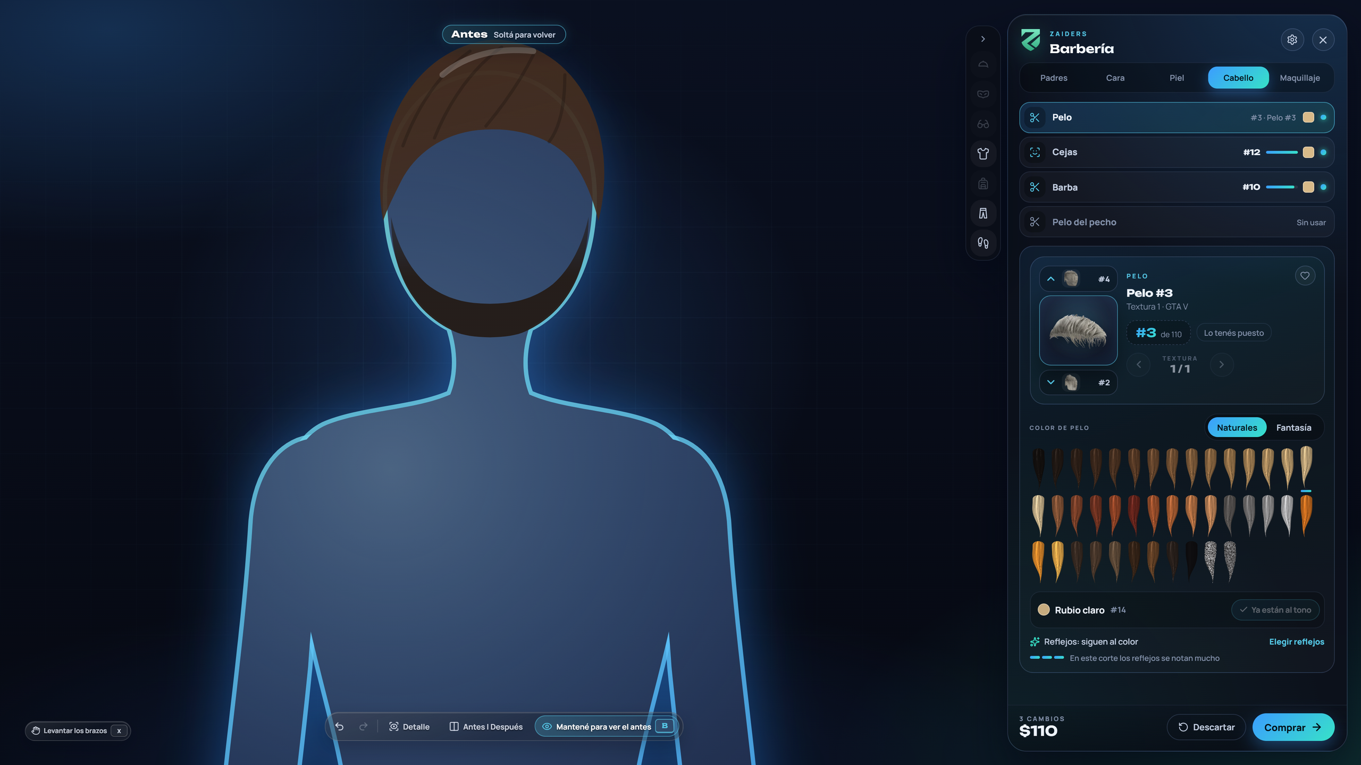Collapse sidebar with the top chevron arrow

click(x=983, y=39)
